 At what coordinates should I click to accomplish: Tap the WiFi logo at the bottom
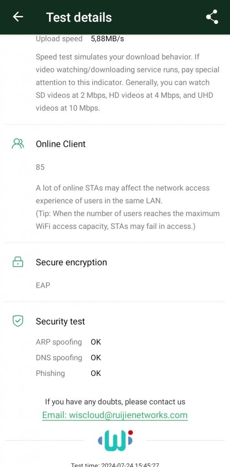coord(115,441)
